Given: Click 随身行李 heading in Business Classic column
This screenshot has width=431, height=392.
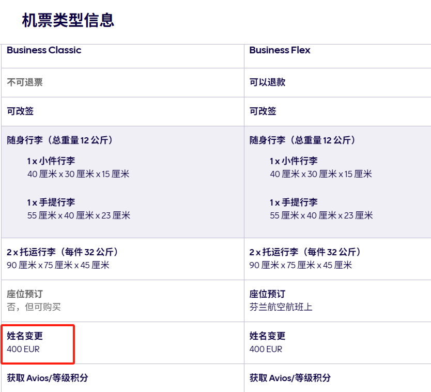Looking at the screenshot, I should pos(60,140).
